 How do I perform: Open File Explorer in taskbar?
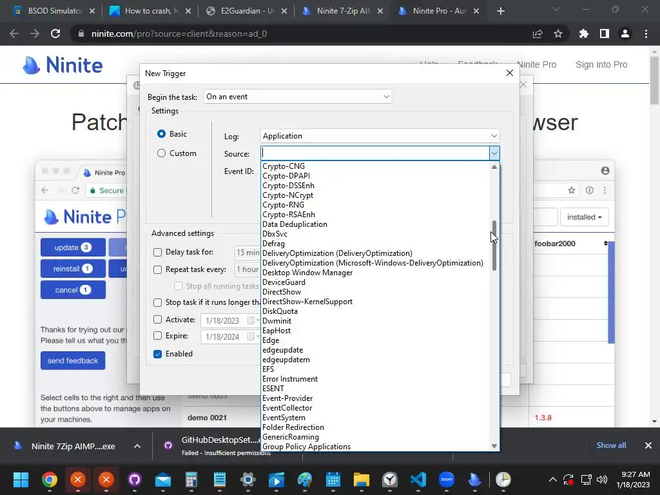[361, 480]
